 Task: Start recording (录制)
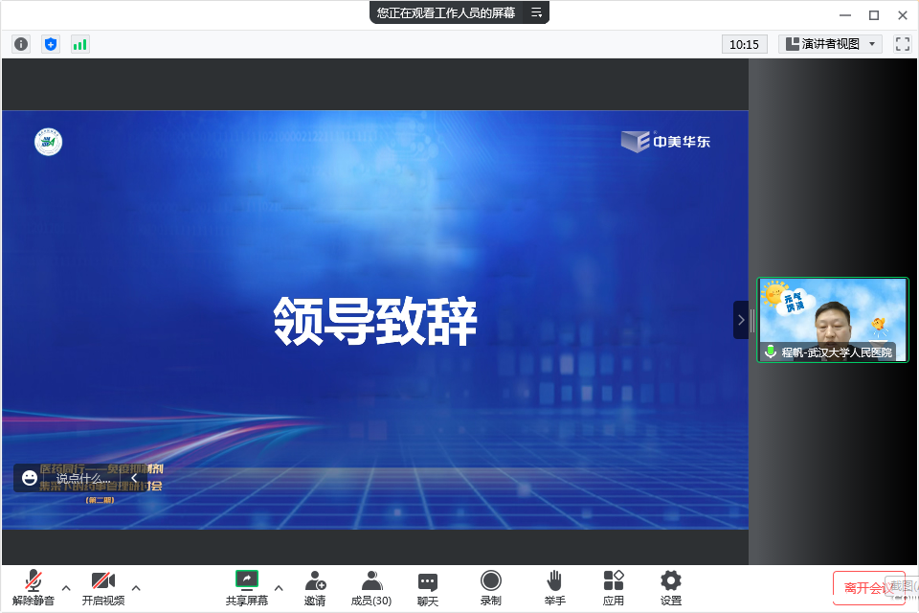[x=491, y=587]
